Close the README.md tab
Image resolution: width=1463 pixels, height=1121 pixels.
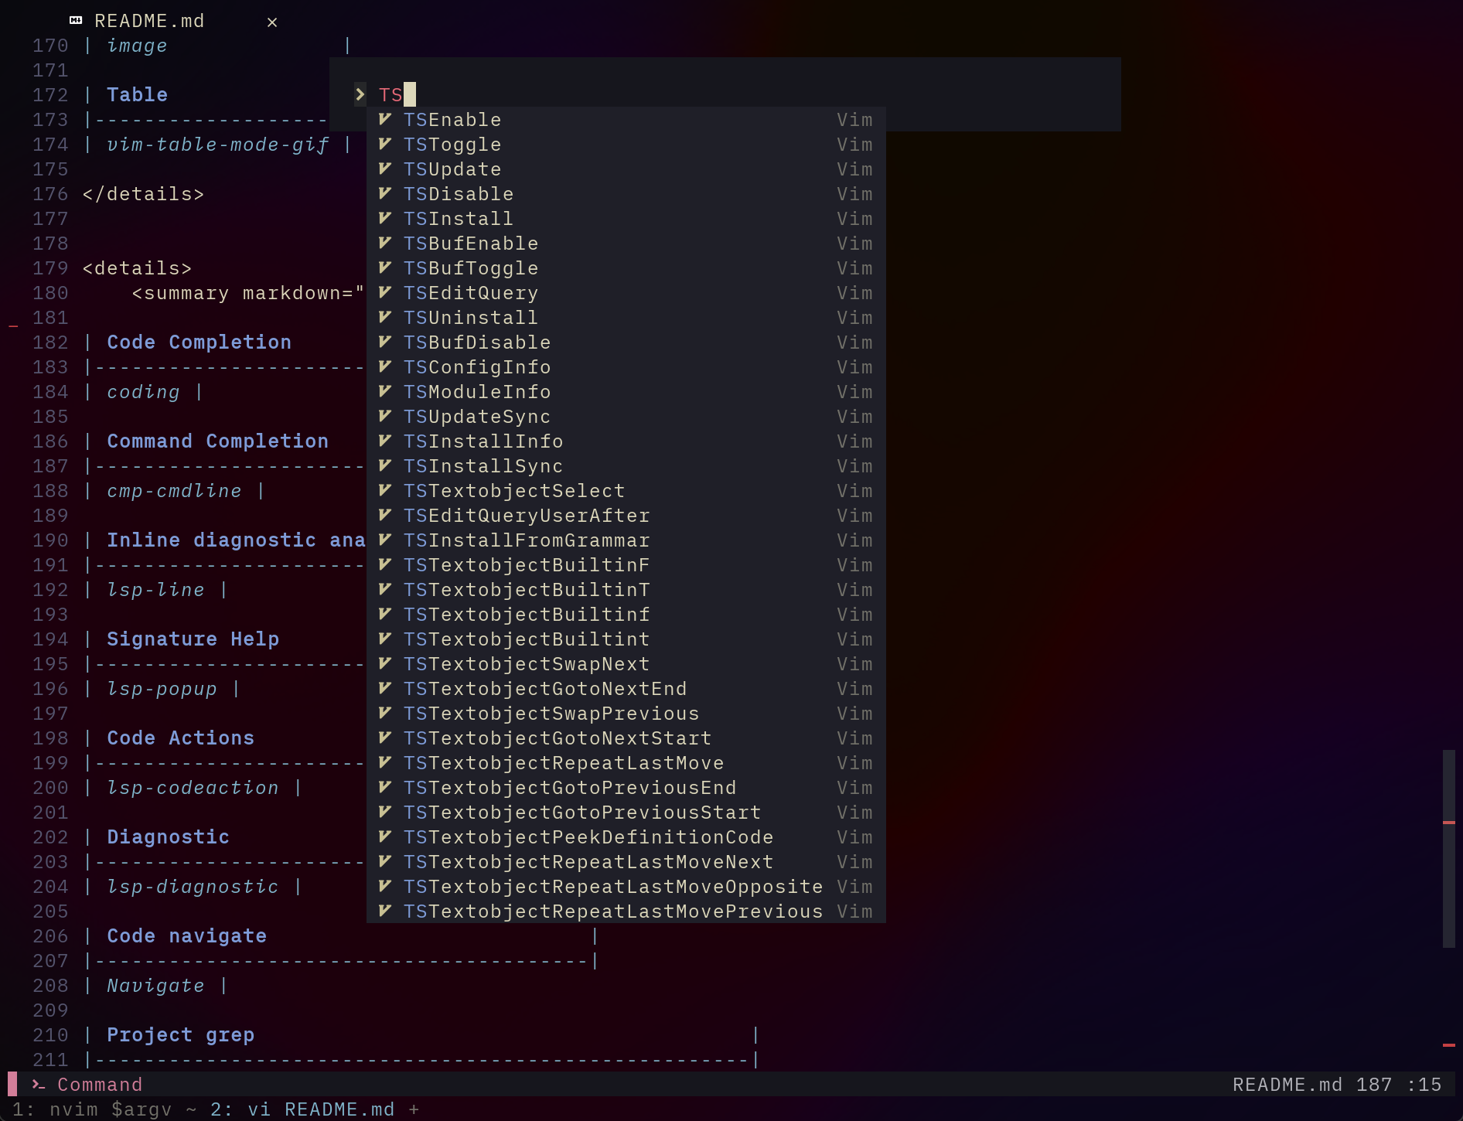click(x=272, y=22)
